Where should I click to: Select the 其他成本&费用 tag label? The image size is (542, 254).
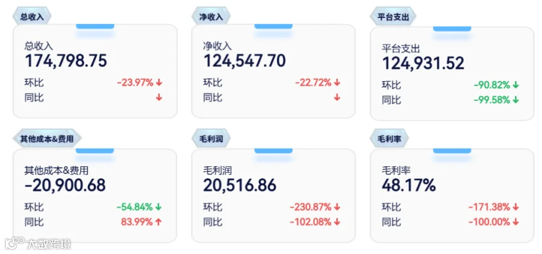tap(47, 139)
